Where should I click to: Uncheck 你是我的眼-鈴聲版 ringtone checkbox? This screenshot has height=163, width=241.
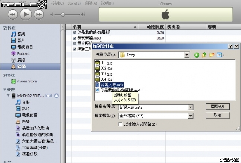(75, 32)
